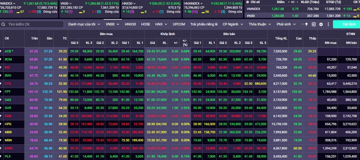360x160 pixels.
Task: Click the gear icon beside Chỉ số
Action: 248,2
